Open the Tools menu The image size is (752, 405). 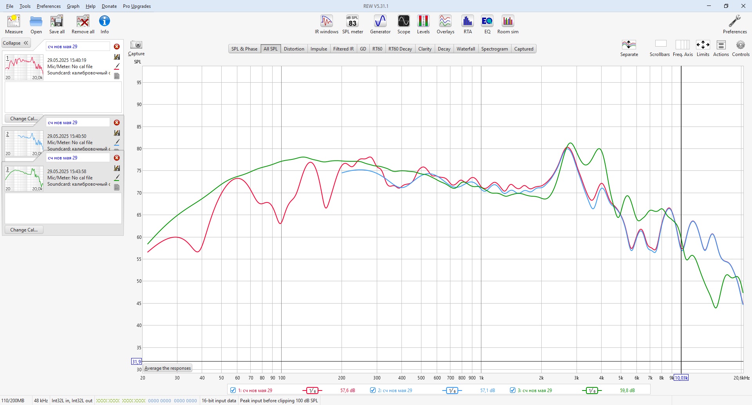25,6
